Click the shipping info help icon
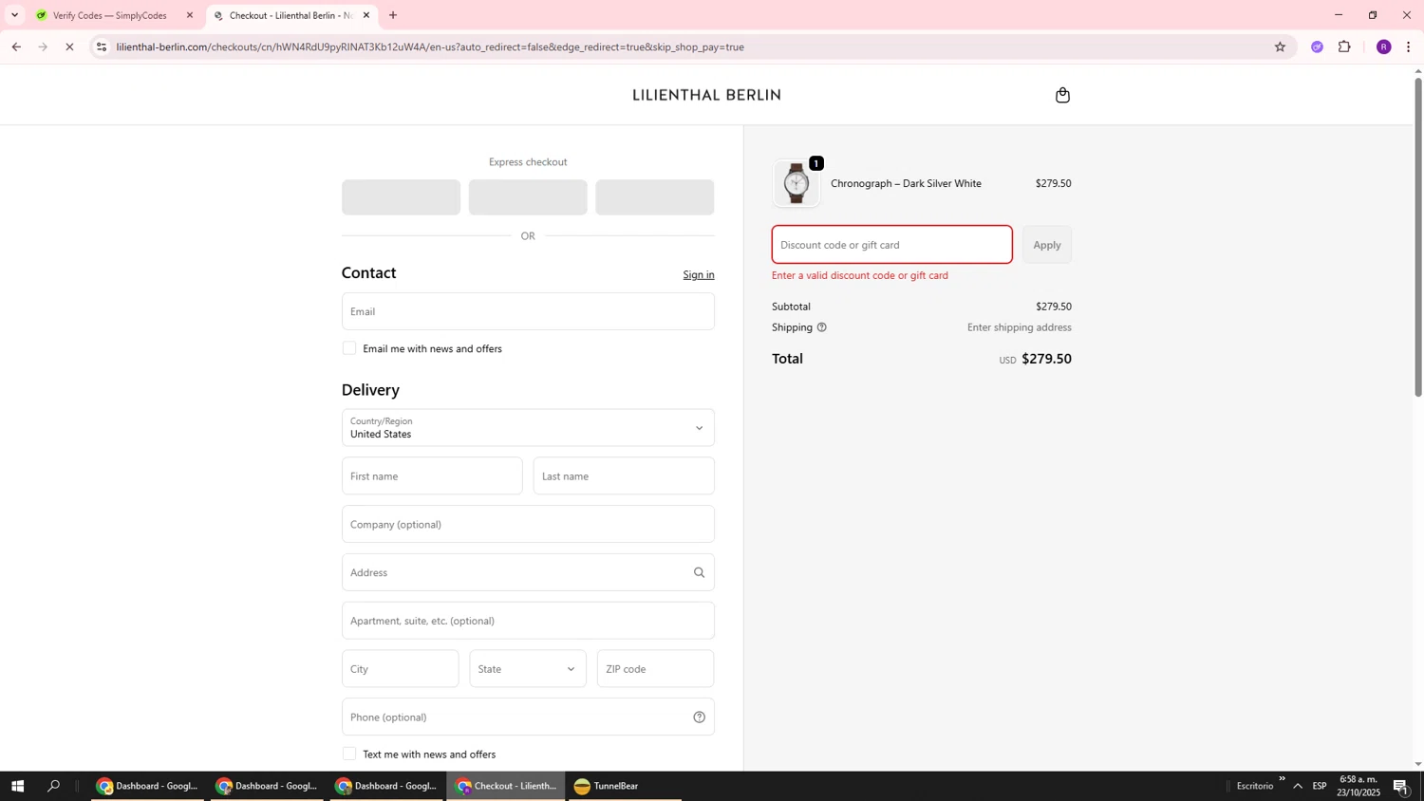The width and height of the screenshot is (1424, 801). click(822, 327)
